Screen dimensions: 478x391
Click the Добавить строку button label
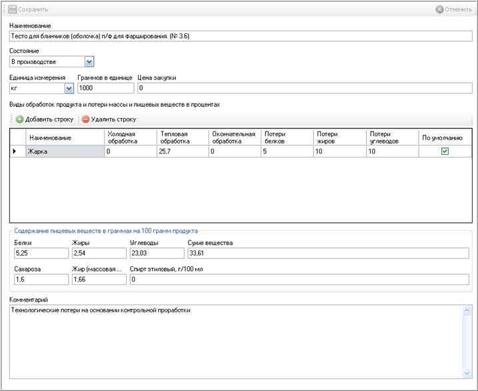point(49,119)
